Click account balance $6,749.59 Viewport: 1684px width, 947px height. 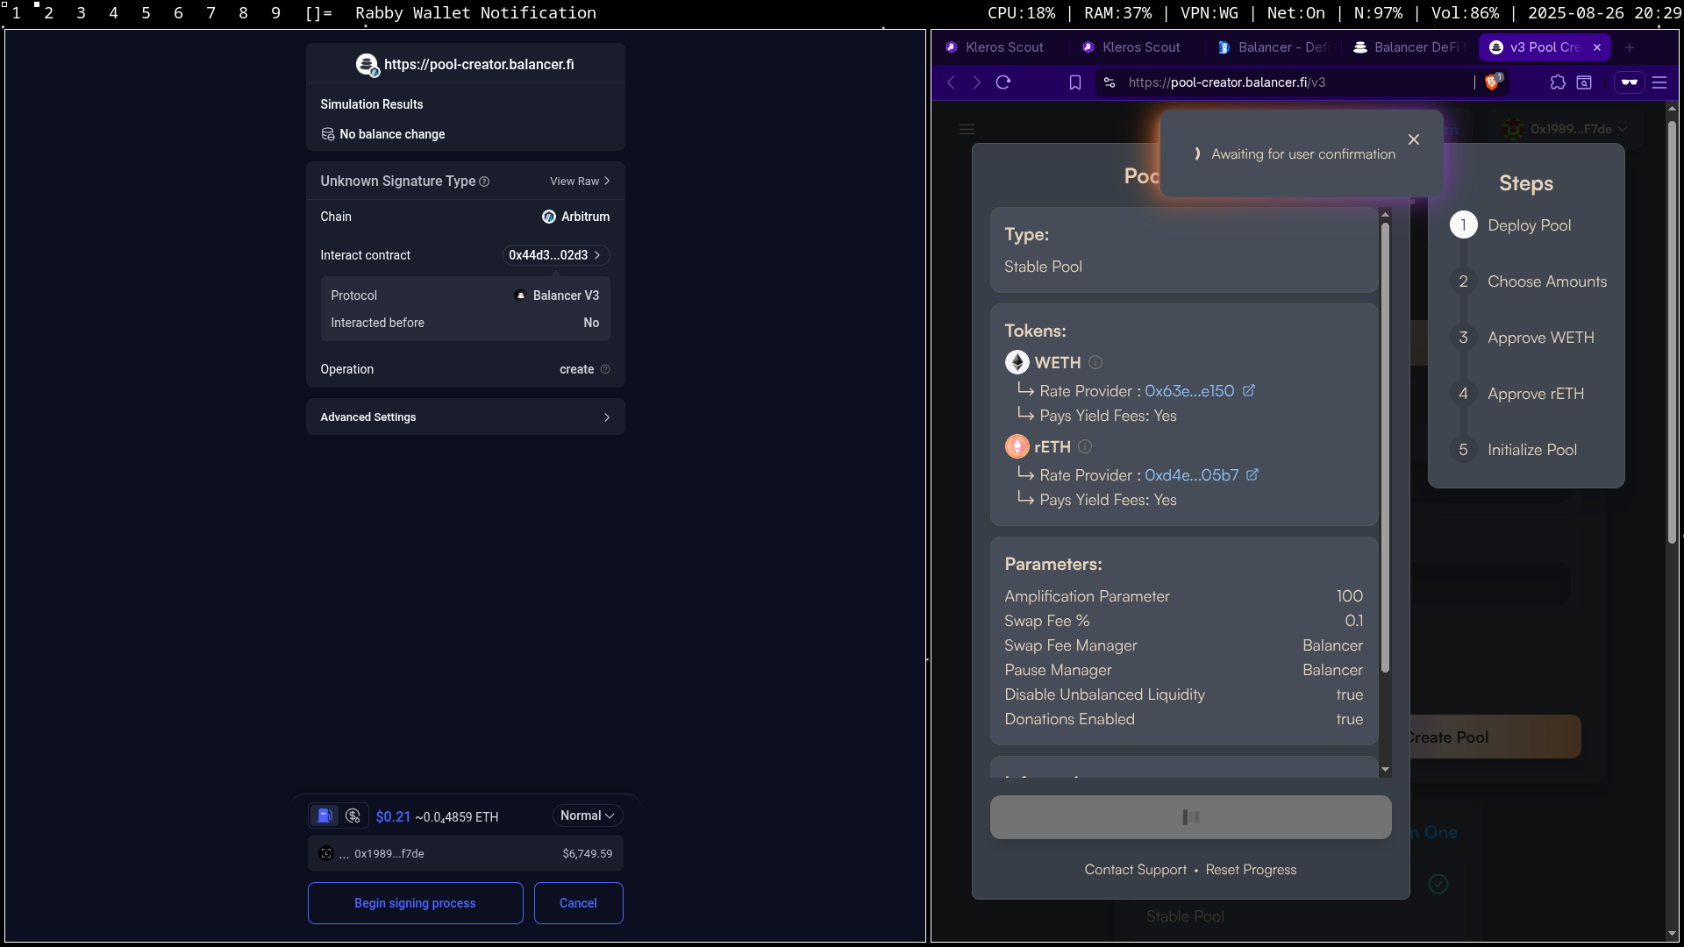pos(588,853)
